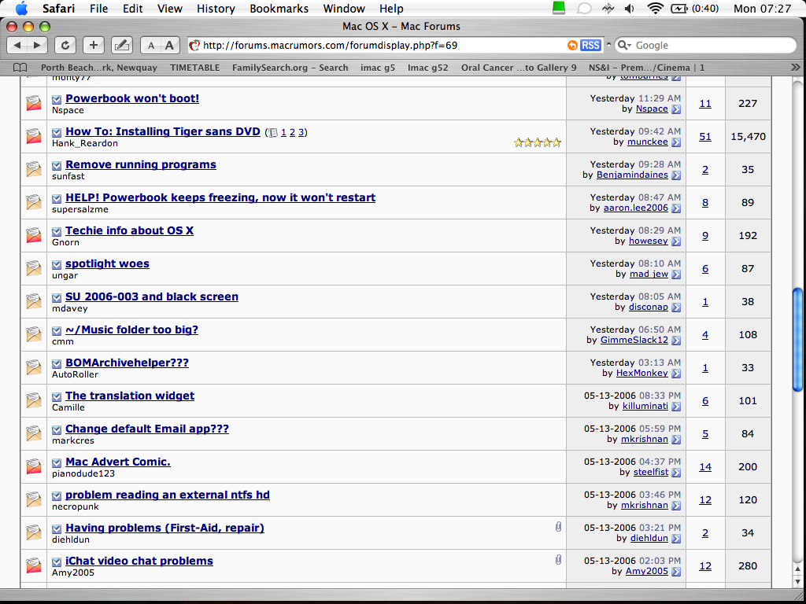The height and width of the screenshot is (604, 806).
Task: Open the imac g5 bookmark
Action: [378, 68]
